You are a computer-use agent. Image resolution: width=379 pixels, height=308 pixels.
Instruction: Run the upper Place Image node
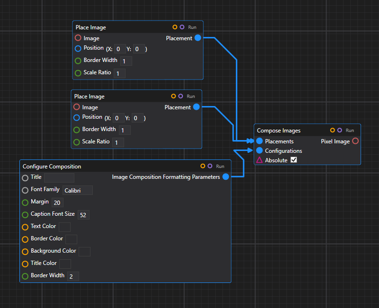[x=192, y=27]
